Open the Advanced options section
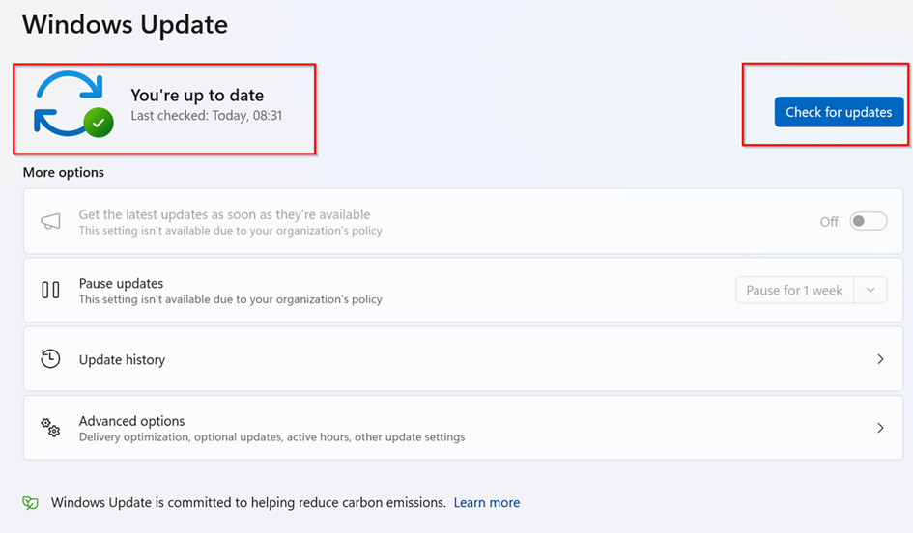 pyautogui.click(x=132, y=421)
